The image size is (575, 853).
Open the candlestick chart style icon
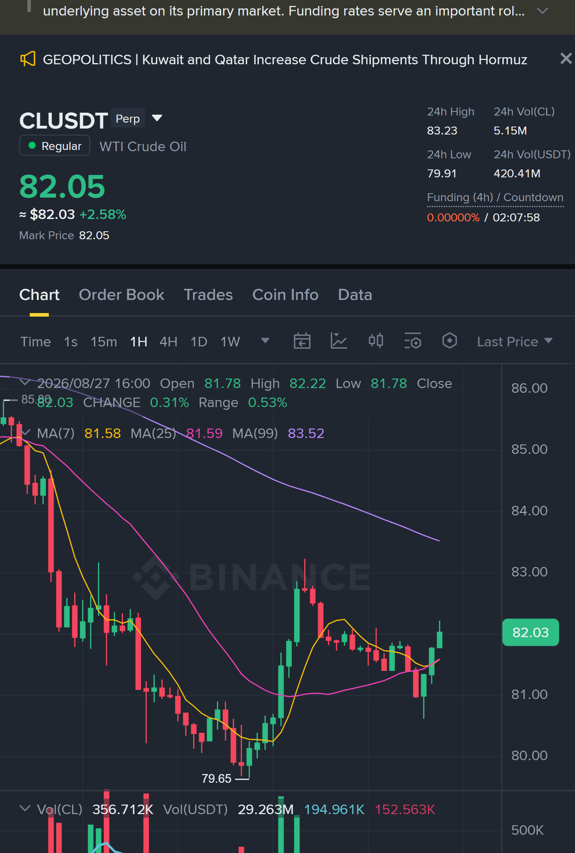(376, 341)
